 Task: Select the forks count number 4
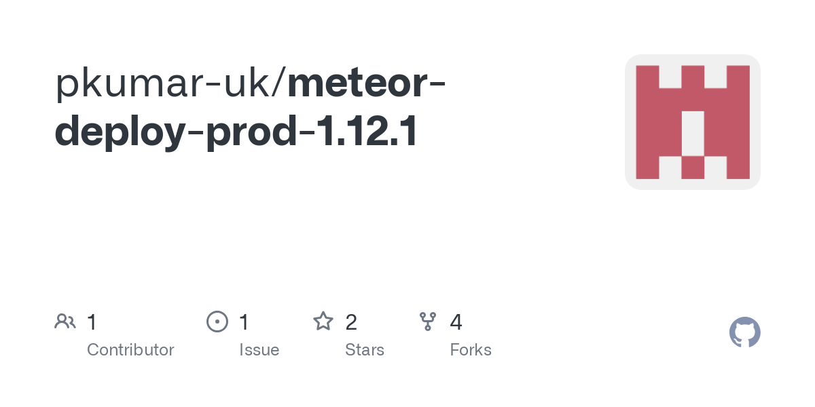tap(456, 322)
